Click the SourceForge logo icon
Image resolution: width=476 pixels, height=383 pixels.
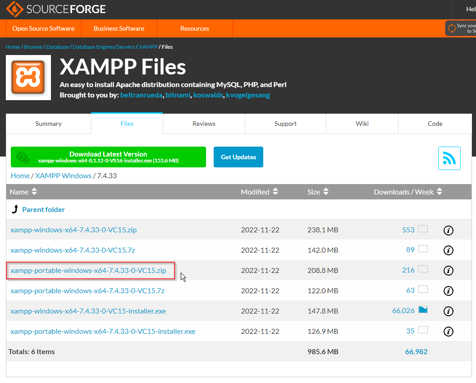(x=14, y=9)
